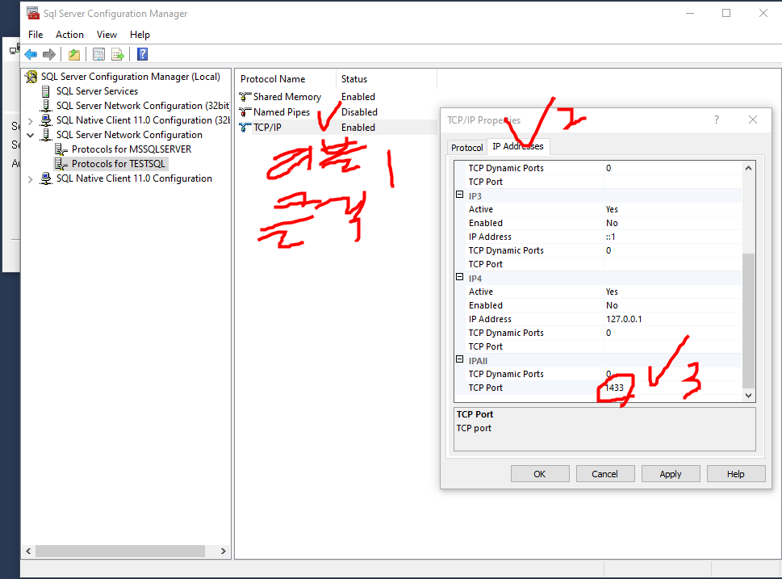Open the Help menu

point(140,35)
